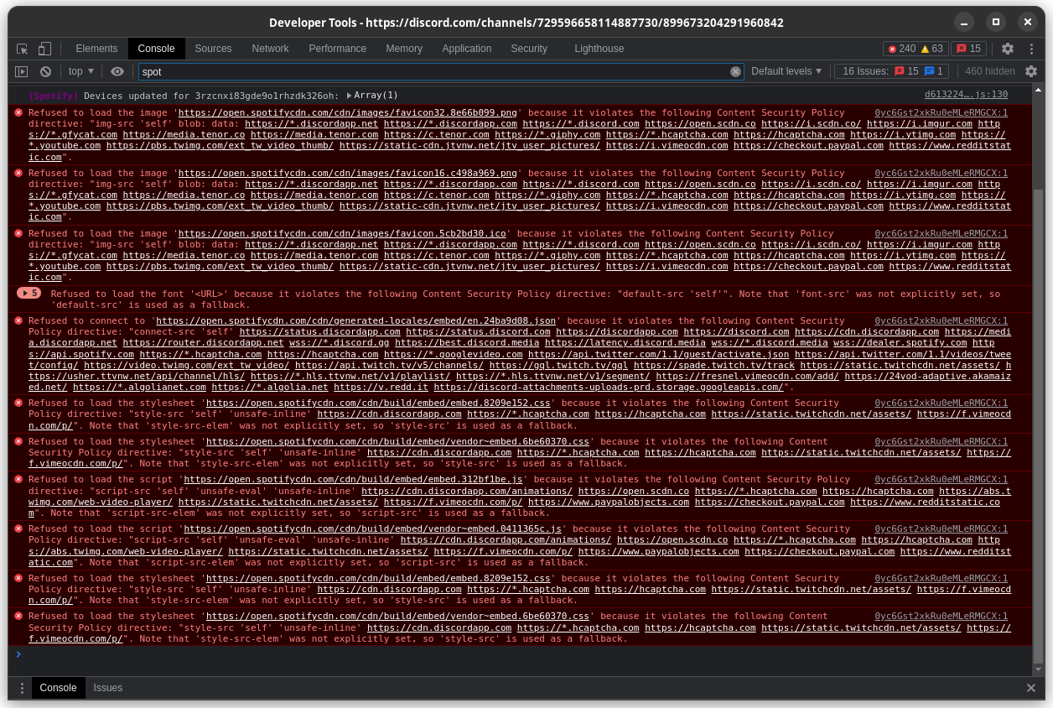
Task: Clear the spot filter text with the x
Action: tap(736, 71)
